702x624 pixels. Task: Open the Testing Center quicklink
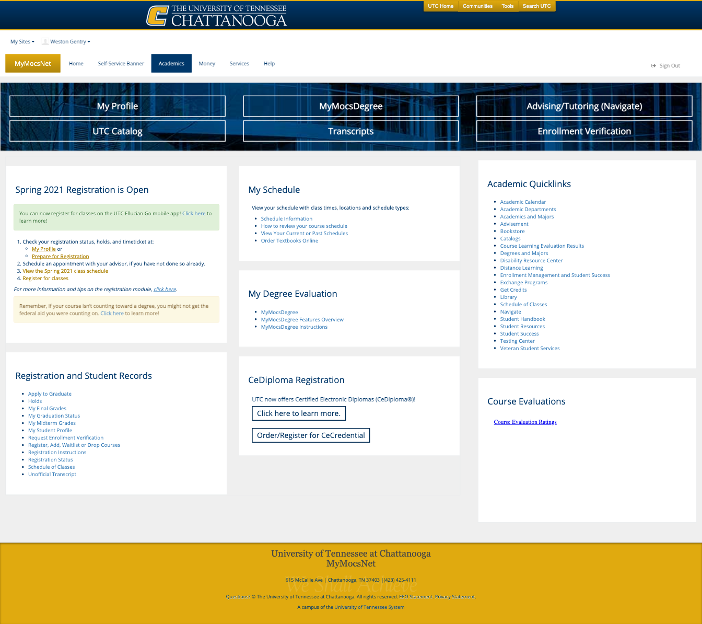click(517, 341)
